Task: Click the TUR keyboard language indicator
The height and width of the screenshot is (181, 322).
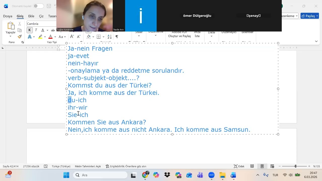Action: [x=275, y=175]
